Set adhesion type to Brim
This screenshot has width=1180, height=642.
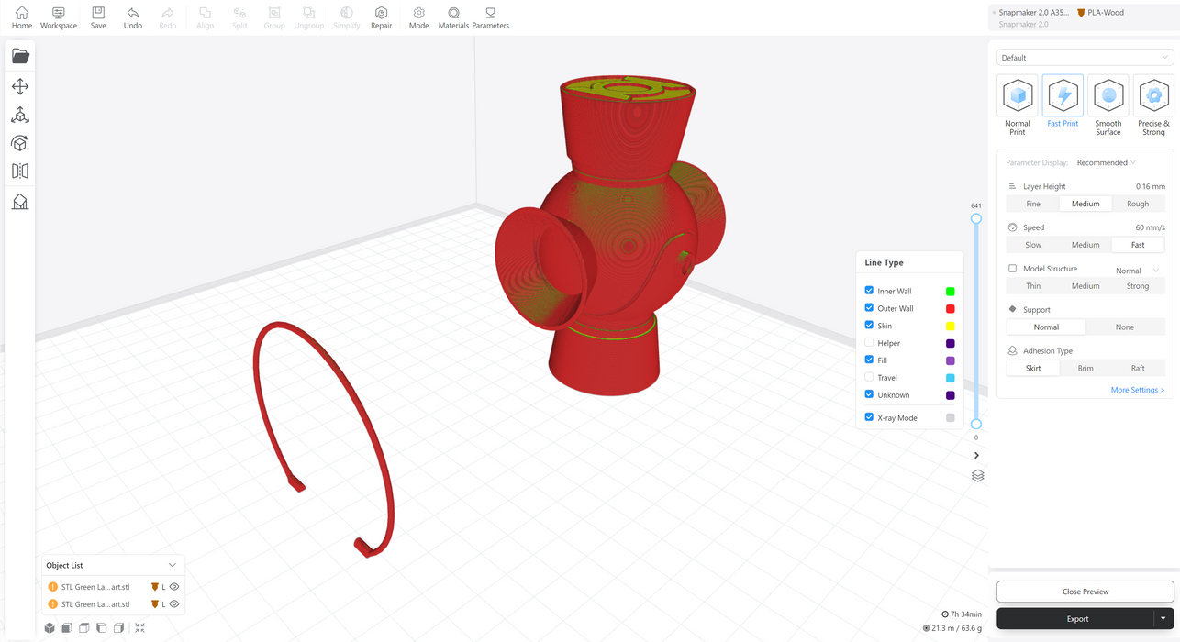tap(1085, 368)
